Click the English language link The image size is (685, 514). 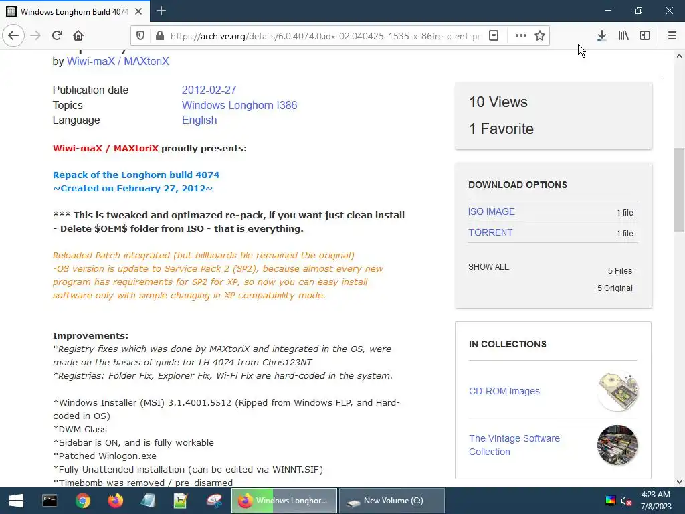point(199,120)
